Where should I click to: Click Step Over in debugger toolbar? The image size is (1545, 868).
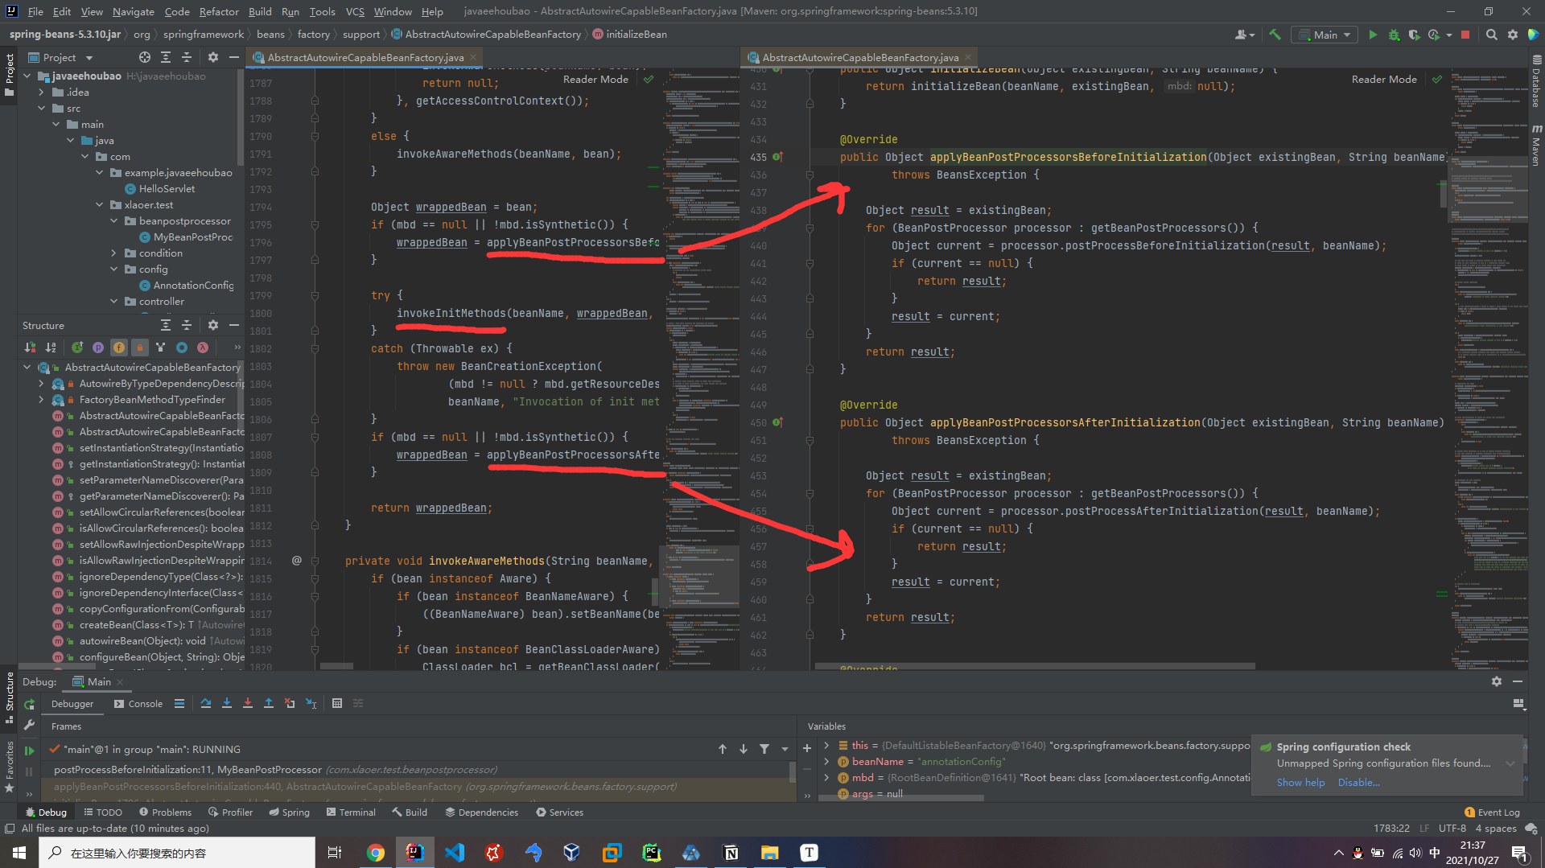[x=206, y=703]
